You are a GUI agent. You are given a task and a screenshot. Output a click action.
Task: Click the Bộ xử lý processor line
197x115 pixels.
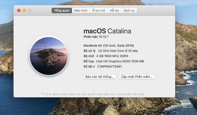[x=111, y=51]
